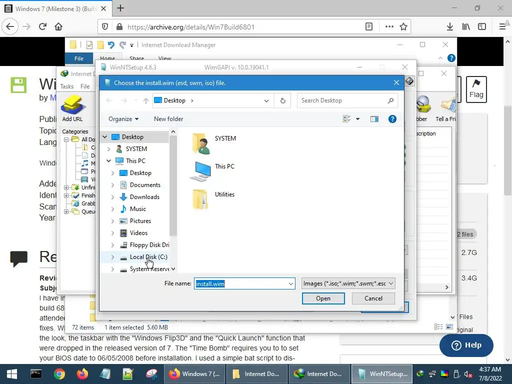
Task: Expand the Queues node in IDM categories
Action: click(x=66, y=211)
